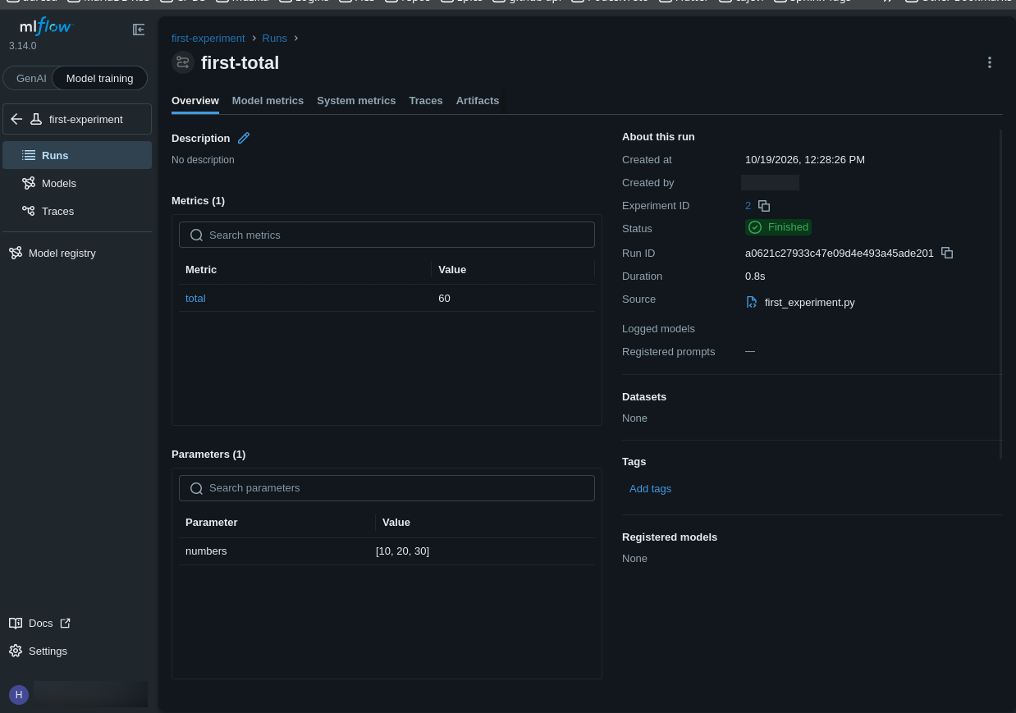Click the first-experiment breadcrumb link
Image resolution: width=1016 pixels, height=713 pixels.
point(208,38)
